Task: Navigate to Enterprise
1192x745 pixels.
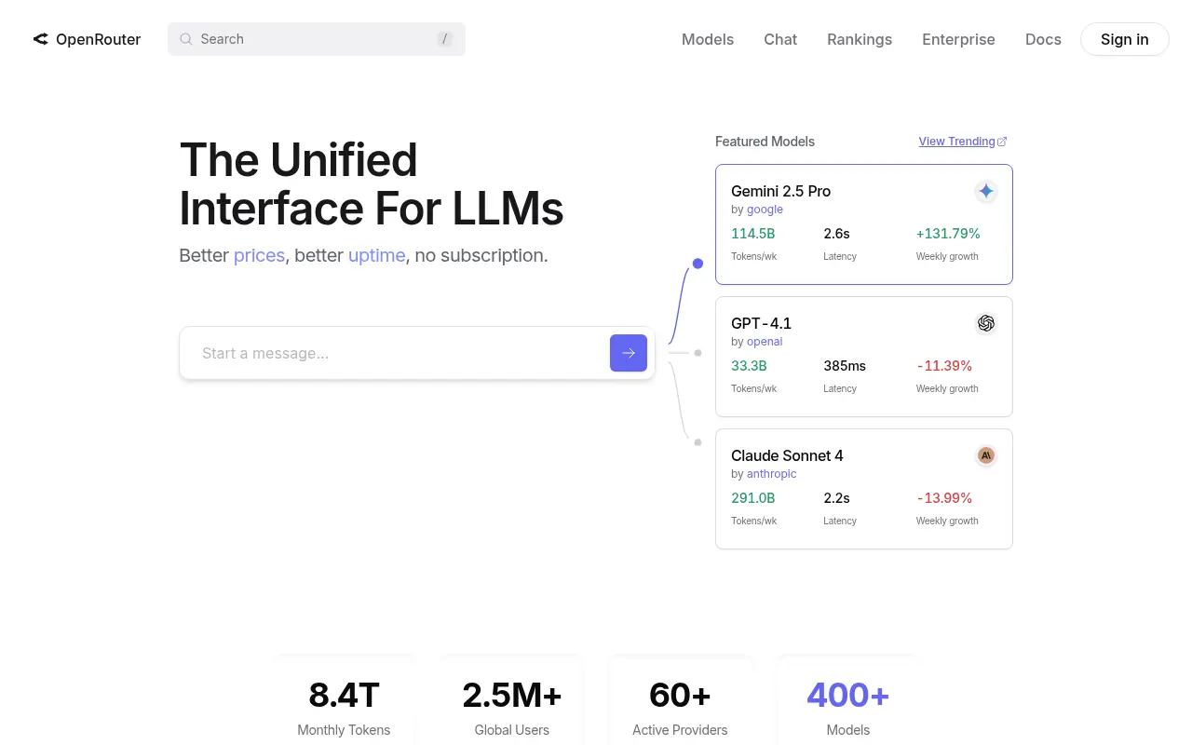Action: [958, 39]
